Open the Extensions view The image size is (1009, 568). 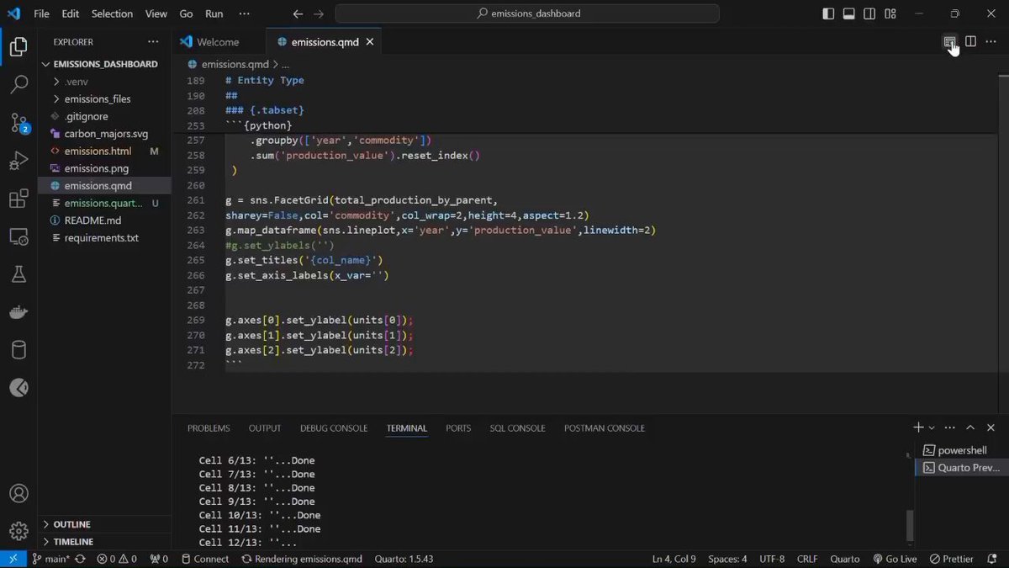coord(18,199)
